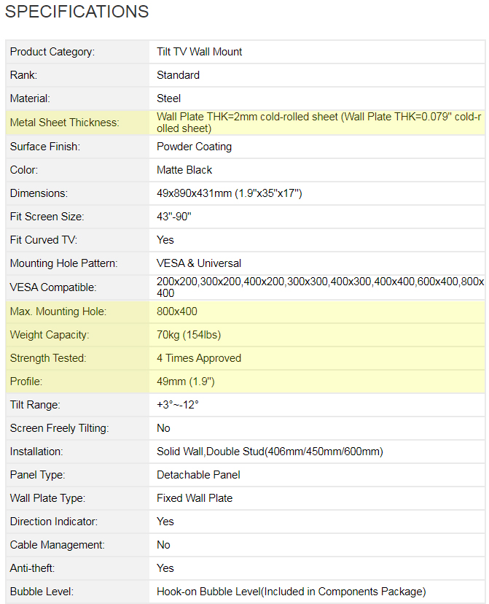The width and height of the screenshot is (489, 604).
Task: Click the VESA Compatible label cell
Action: click(53, 287)
